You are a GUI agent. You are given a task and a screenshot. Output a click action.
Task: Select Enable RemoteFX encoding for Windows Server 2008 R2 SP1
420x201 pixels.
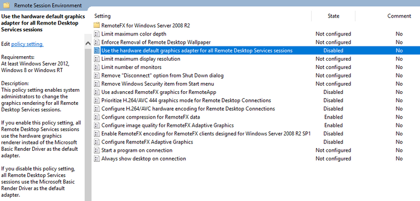206,134
